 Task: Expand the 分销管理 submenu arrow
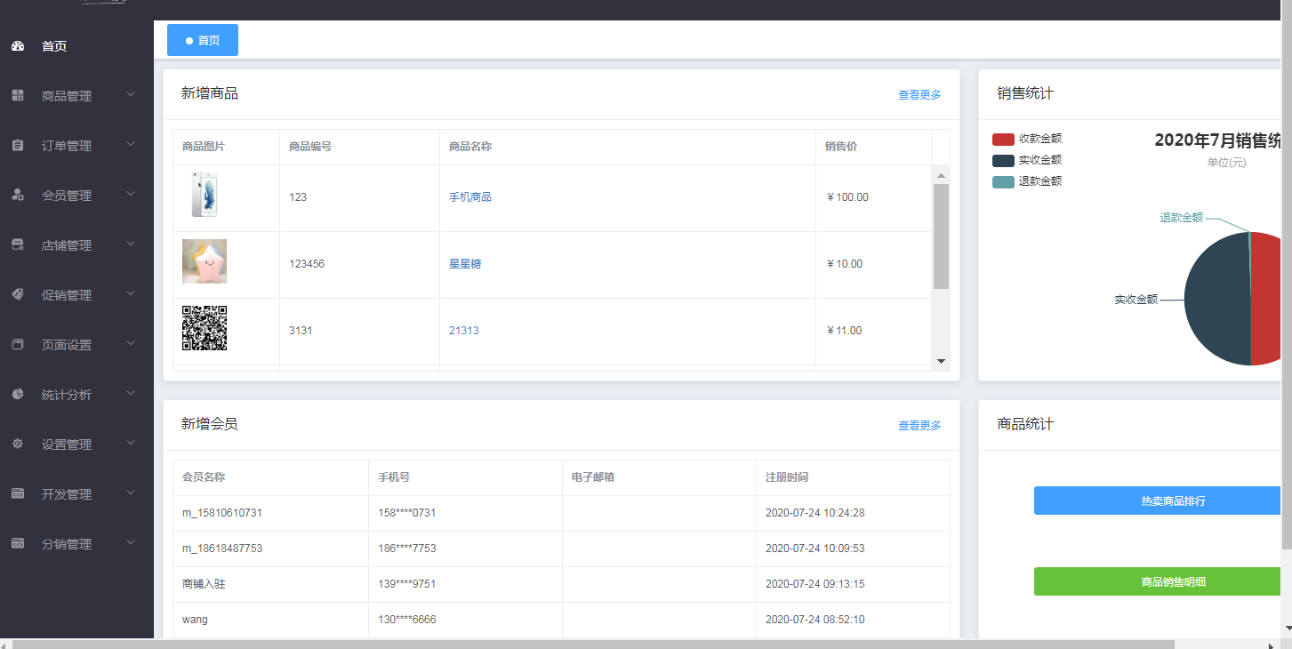pos(131,542)
